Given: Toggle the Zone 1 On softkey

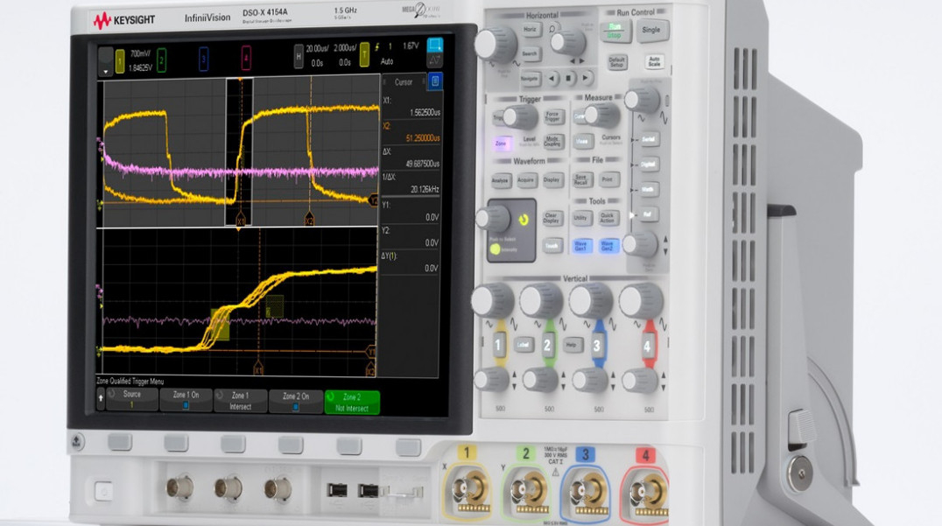Looking at the screenshot, I should pos(186,399).
